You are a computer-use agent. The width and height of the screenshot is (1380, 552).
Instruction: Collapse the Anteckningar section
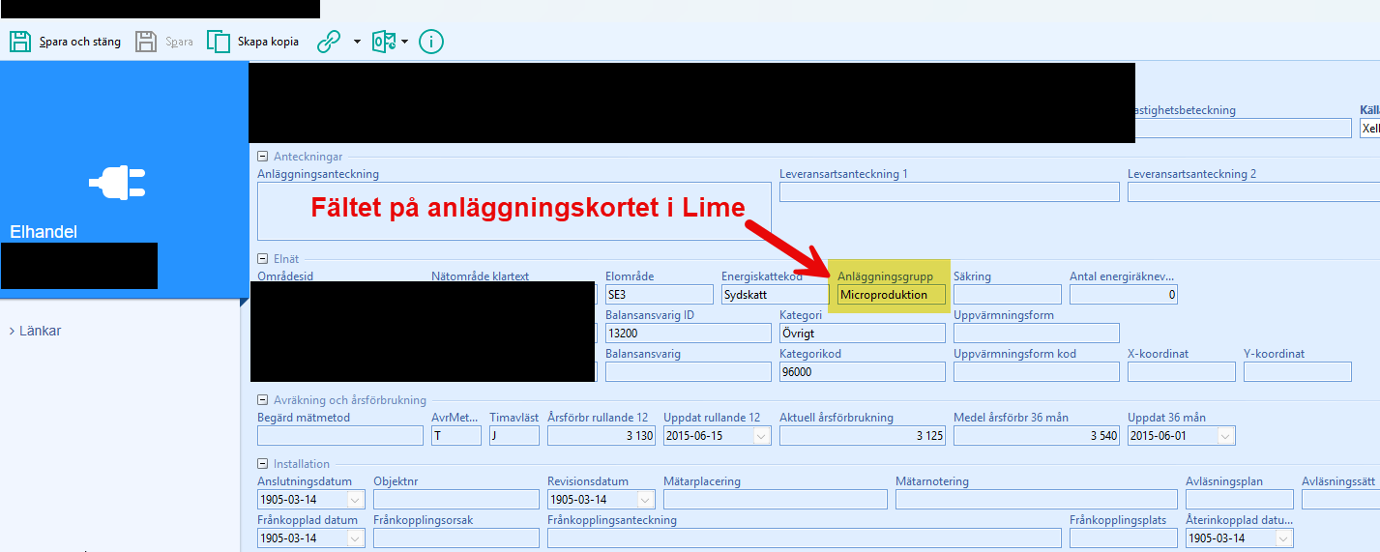262,157
